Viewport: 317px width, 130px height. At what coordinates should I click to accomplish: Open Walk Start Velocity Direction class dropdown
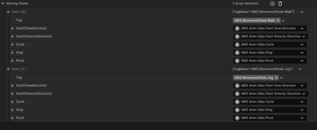[x=304, y=37]
